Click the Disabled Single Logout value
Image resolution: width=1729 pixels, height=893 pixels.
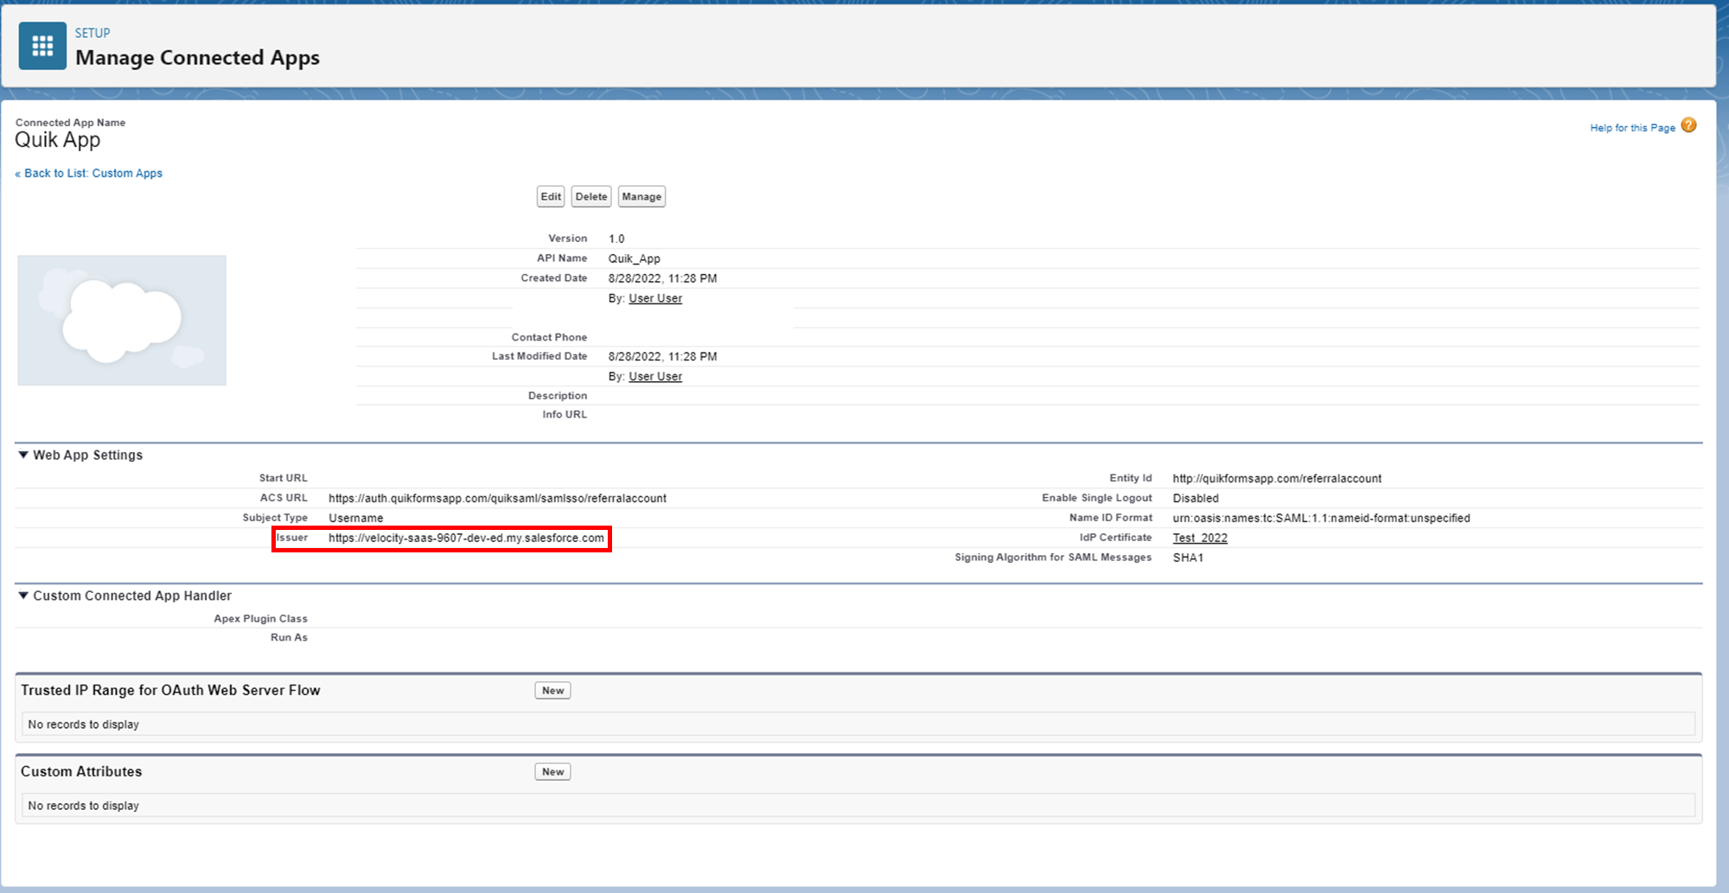(x=1196, y=499)
